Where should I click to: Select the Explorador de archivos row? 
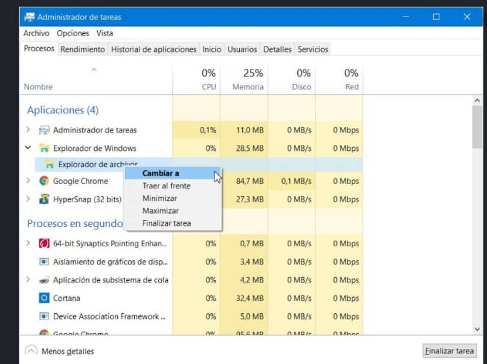pos(199,164)
